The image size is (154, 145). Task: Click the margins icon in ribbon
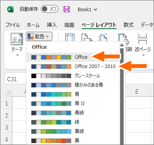click(x=70, y=38)
